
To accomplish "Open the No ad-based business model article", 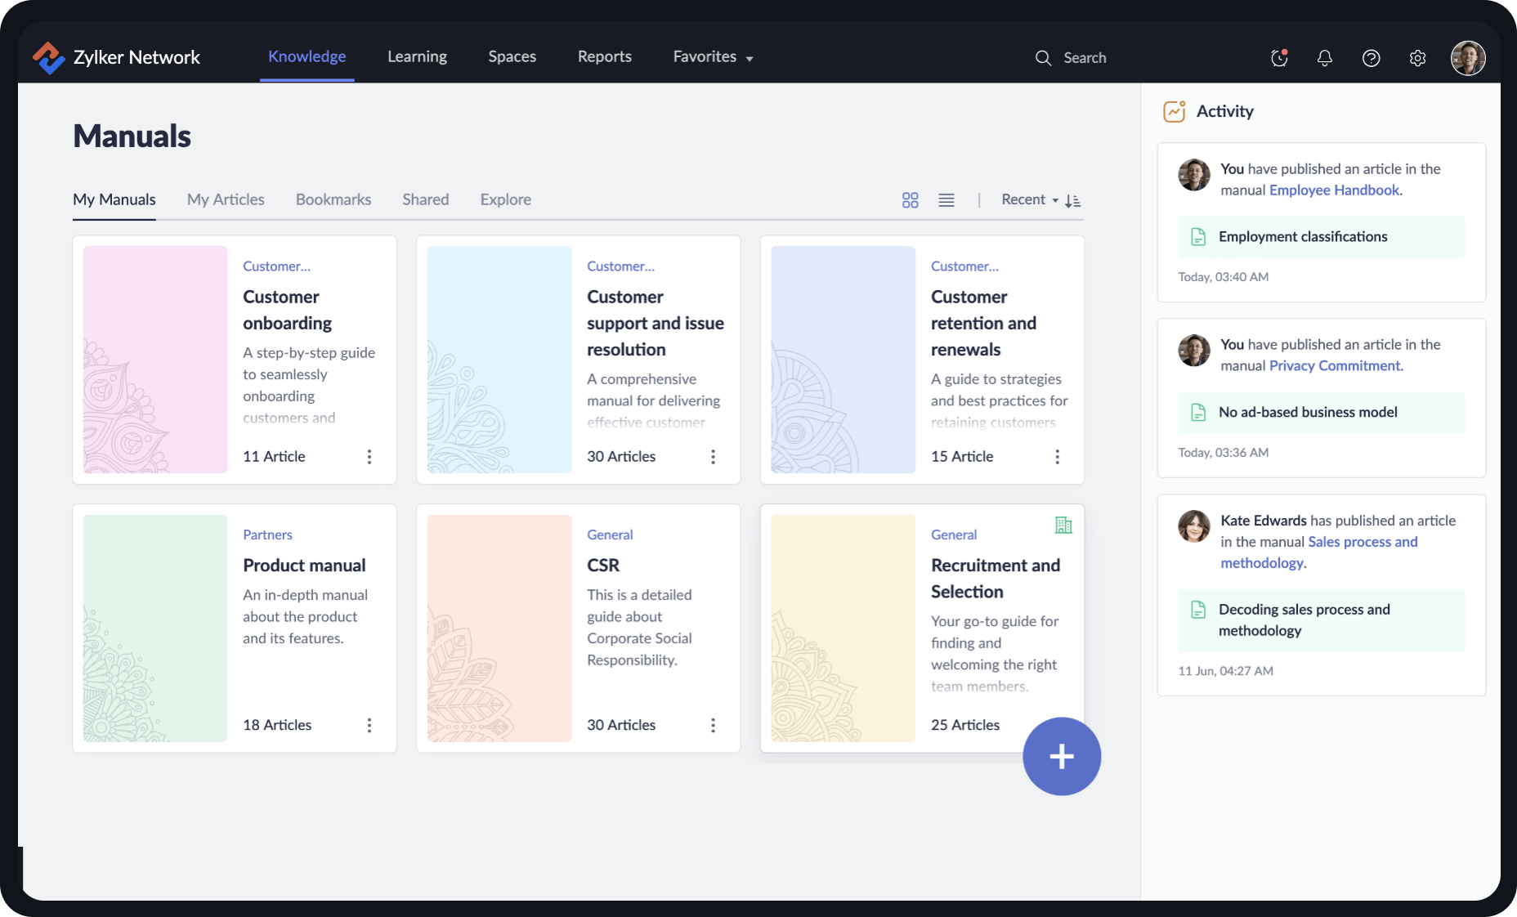I will click(x=1322, y=413).
